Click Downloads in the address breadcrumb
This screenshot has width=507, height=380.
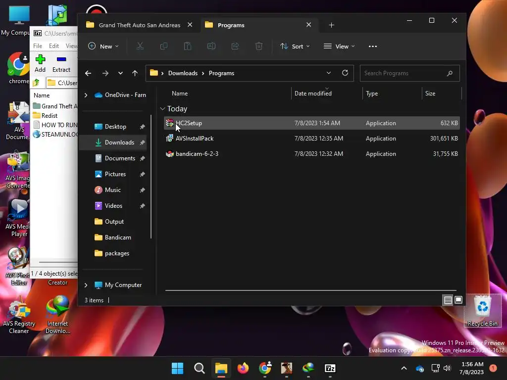tap(183, 73)
